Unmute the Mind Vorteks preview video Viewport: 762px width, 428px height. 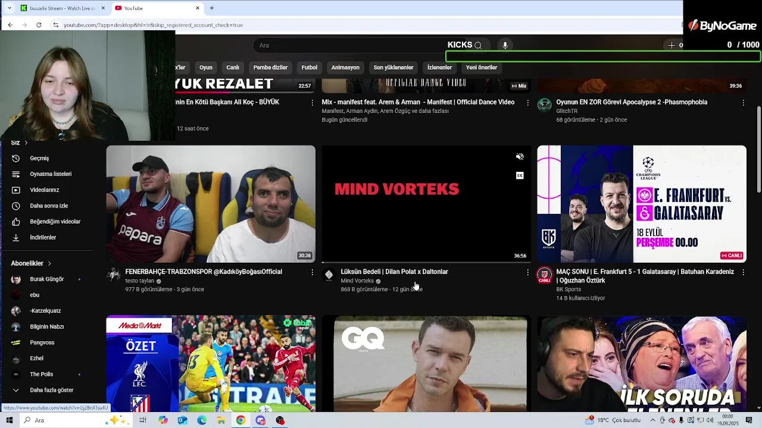520,157
